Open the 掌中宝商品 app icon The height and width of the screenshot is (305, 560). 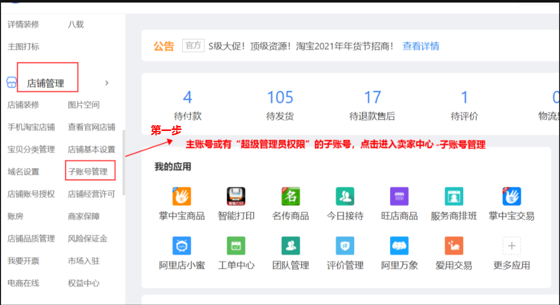[181, 197]
